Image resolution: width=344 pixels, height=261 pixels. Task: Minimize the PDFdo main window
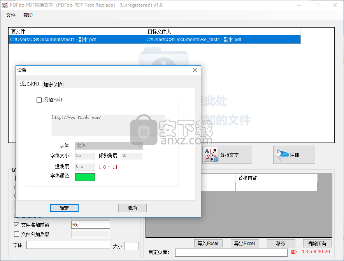299,5
